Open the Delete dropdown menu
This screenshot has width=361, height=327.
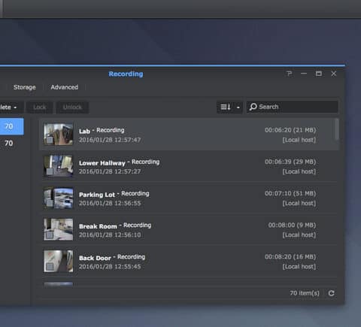[x=9, y=107]
